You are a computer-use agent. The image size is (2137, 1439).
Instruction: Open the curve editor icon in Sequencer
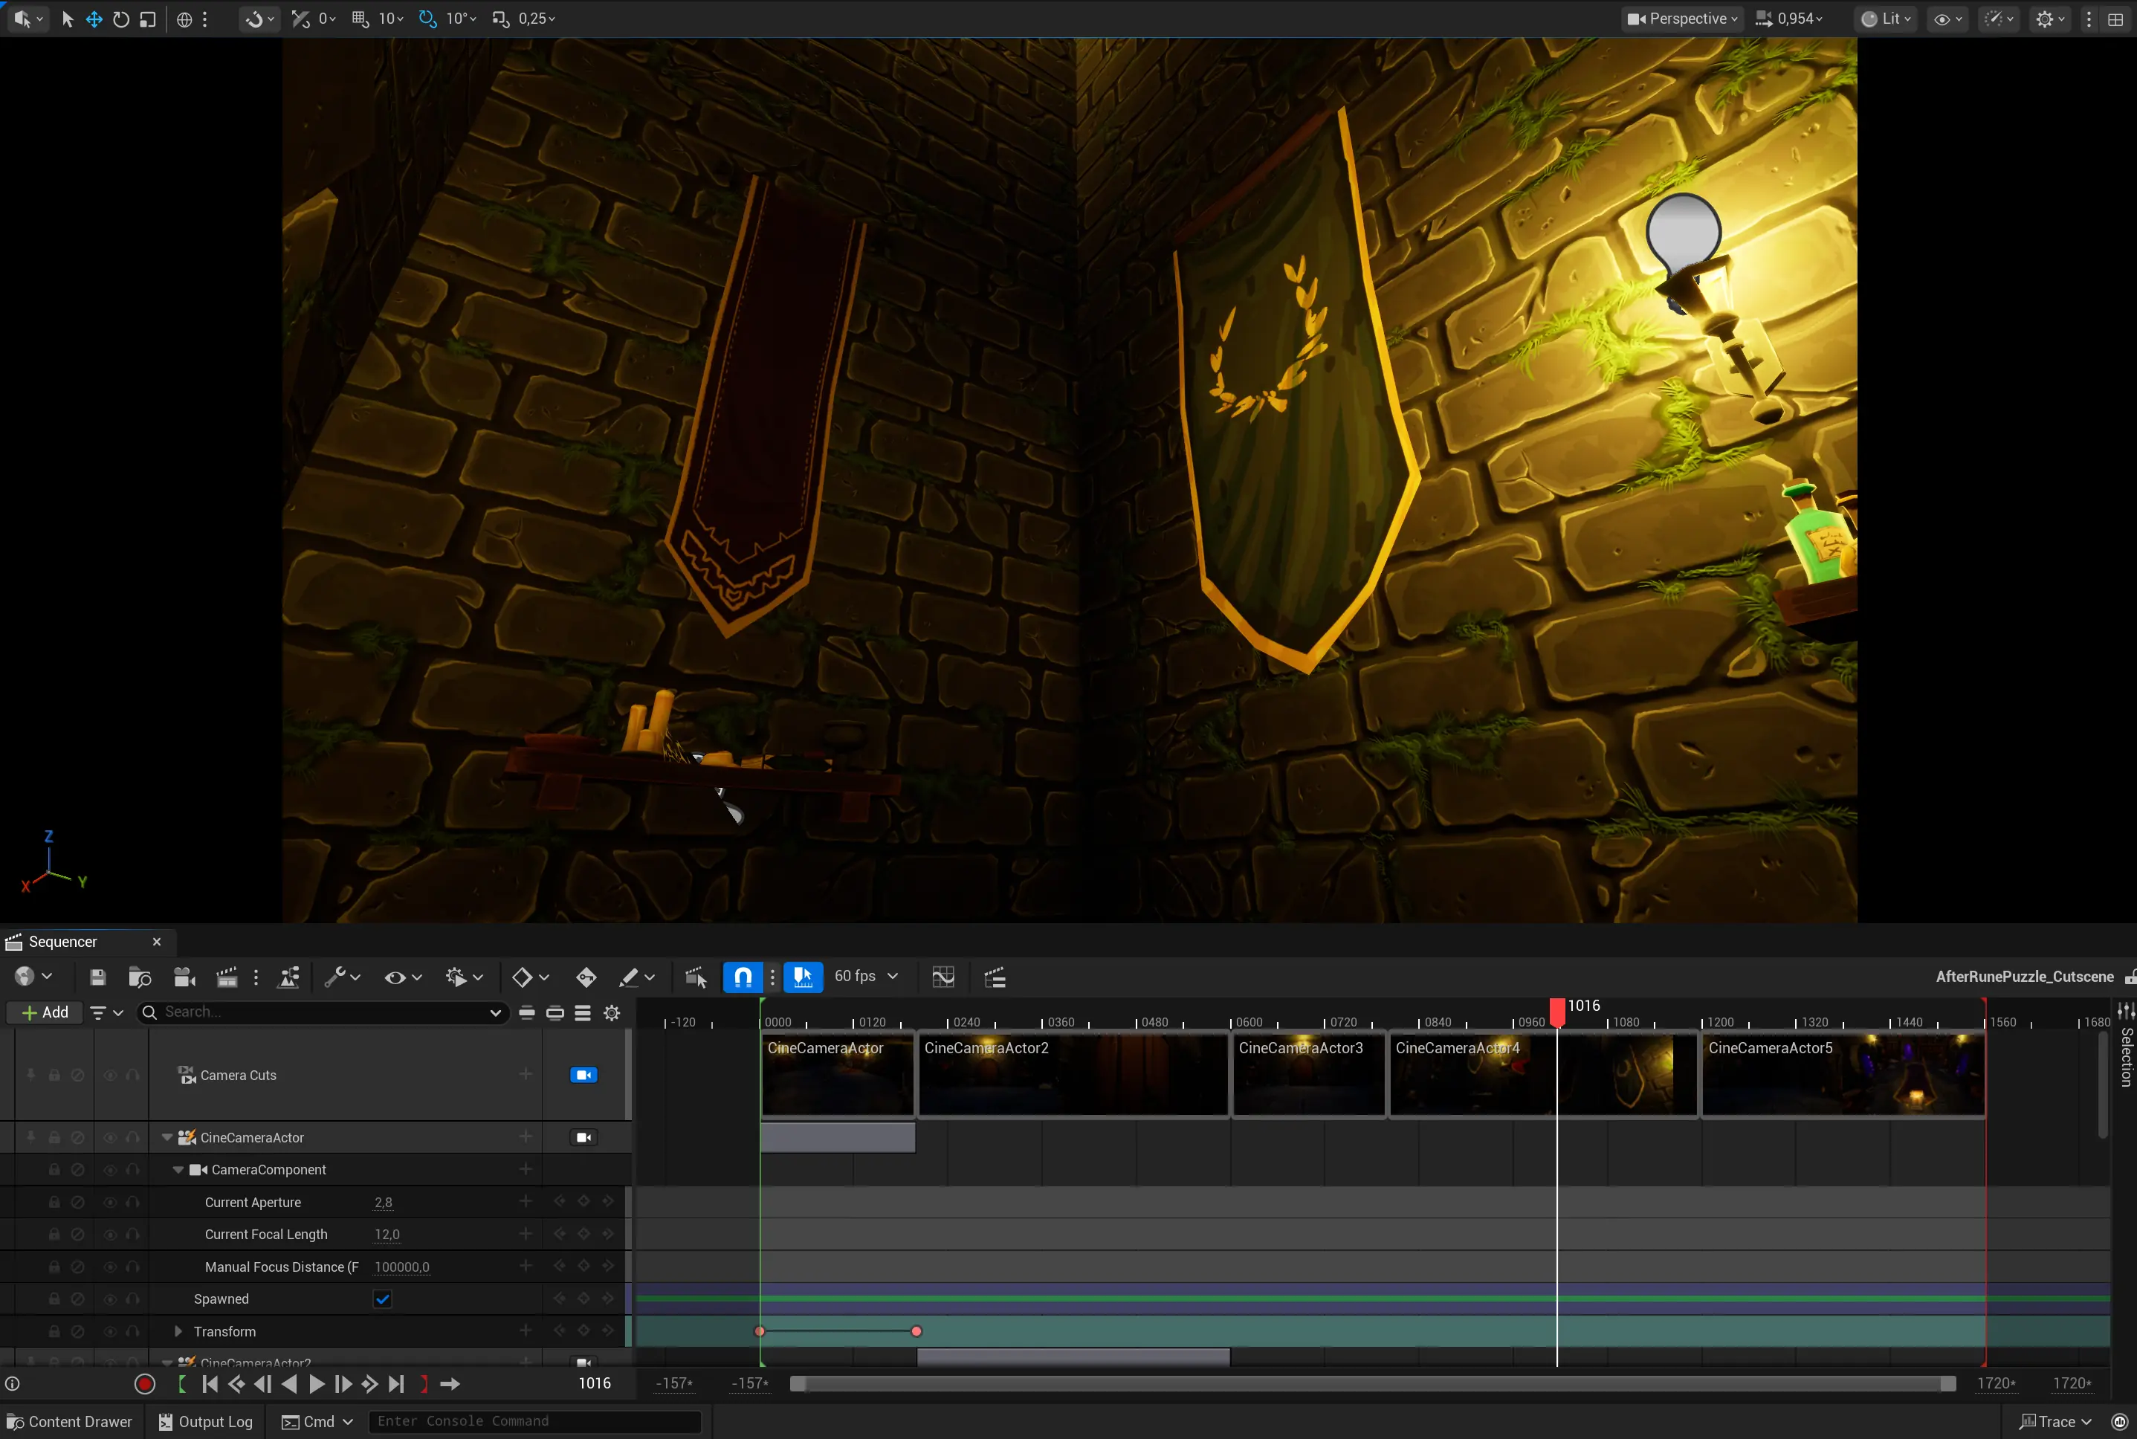(x=943, y=977)
